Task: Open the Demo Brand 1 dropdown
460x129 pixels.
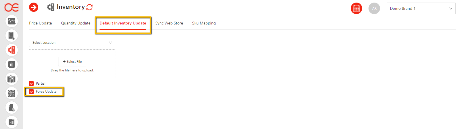Action: pyautogui.click(x=421, y=9)
